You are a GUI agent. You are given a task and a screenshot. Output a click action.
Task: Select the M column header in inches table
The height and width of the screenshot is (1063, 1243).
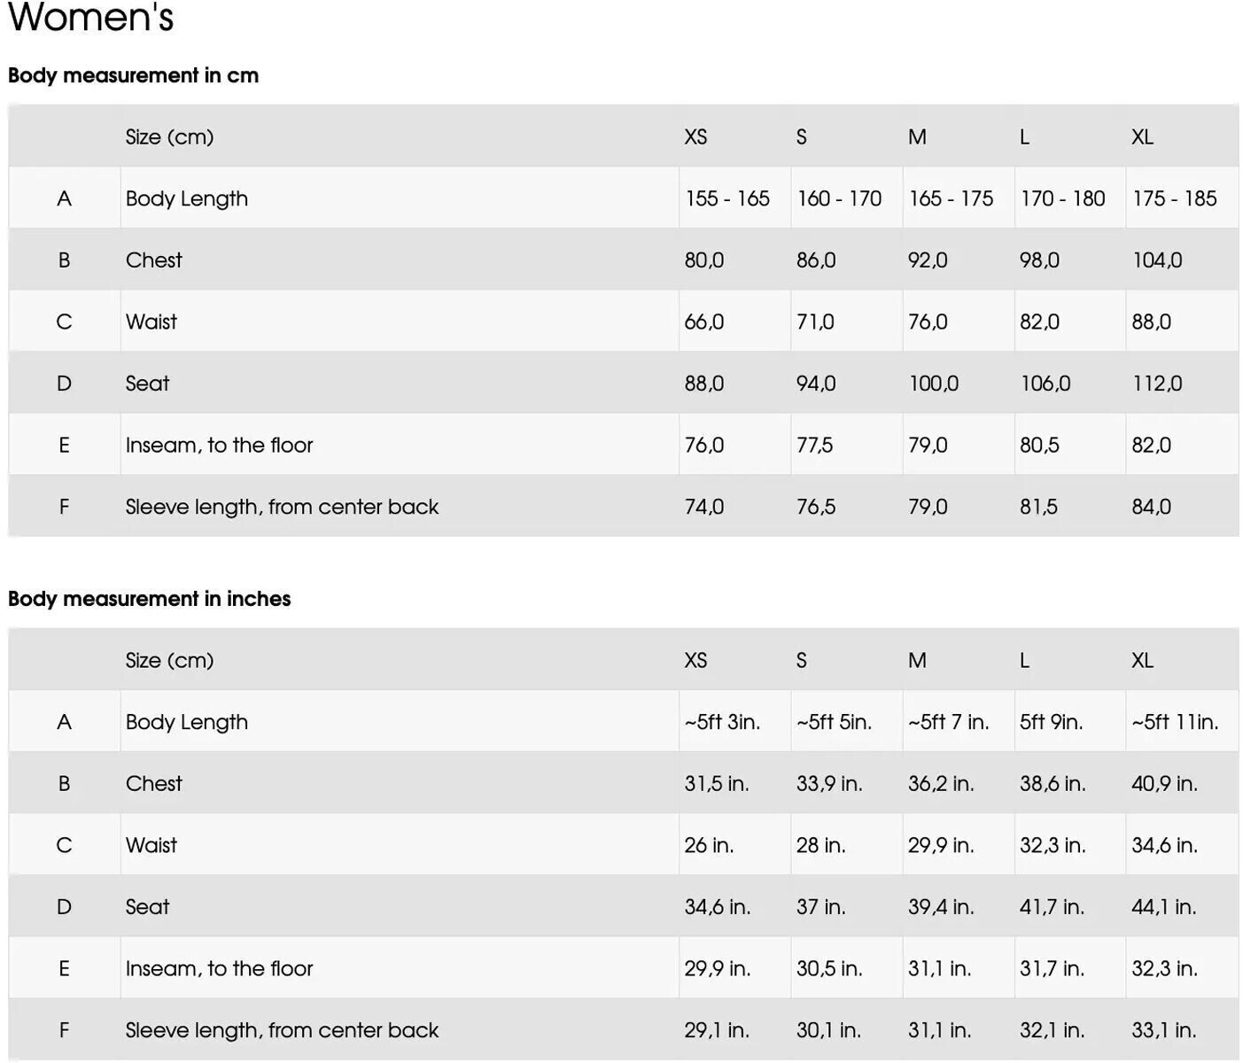917,661
